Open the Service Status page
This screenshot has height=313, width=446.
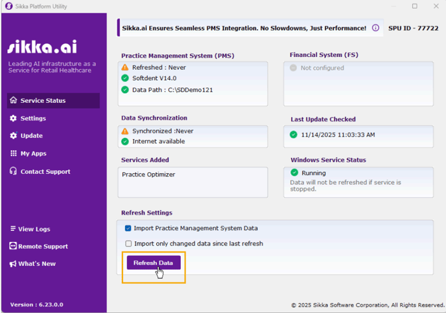coord(43,101)
